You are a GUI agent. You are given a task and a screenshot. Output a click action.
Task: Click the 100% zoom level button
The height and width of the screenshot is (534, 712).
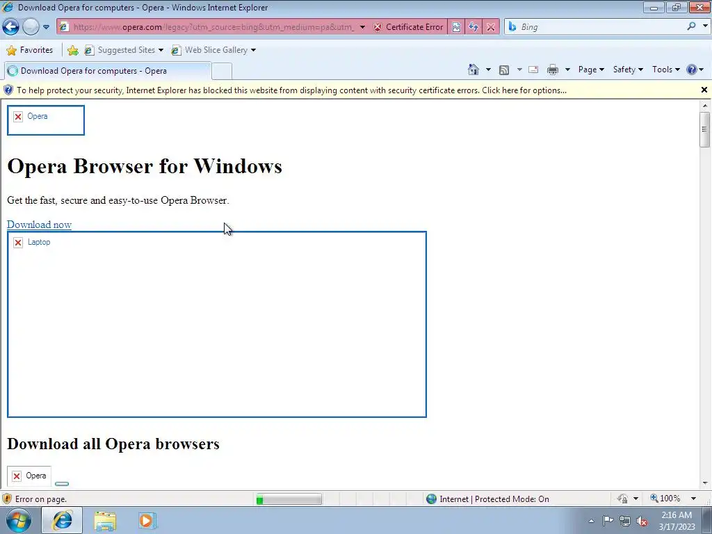click(x=665, y=499)
